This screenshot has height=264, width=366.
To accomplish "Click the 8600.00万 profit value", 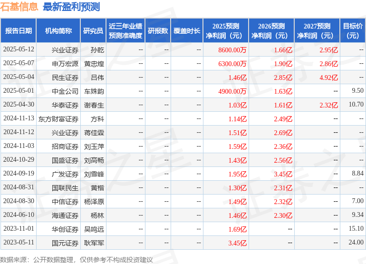I will coord(232,50).
